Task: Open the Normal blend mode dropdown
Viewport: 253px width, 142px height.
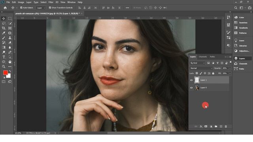Action: [201, 68]
